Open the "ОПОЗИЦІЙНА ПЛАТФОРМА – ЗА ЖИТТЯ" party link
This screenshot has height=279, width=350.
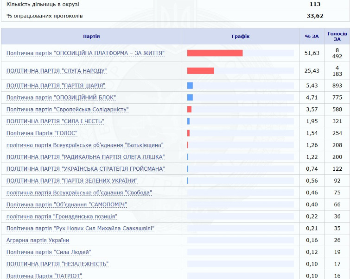click(x=86, y=53)
